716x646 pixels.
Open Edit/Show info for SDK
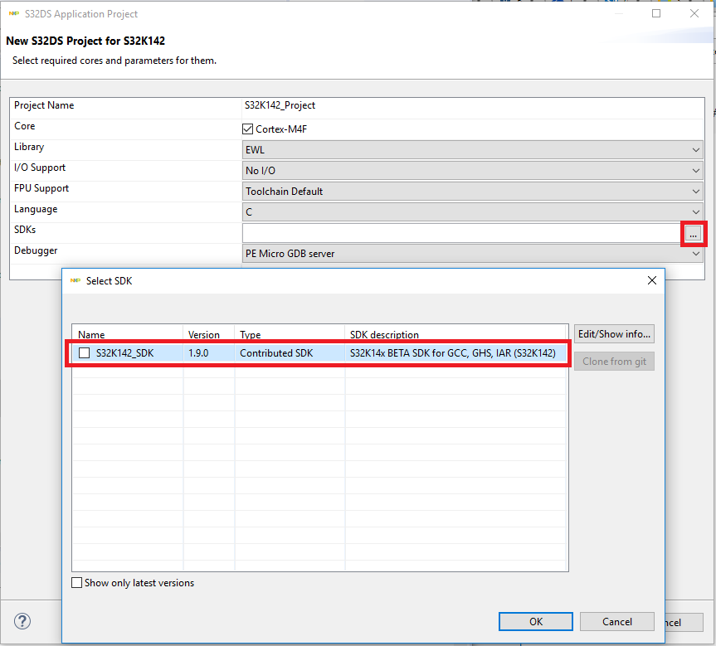(614, 334)
